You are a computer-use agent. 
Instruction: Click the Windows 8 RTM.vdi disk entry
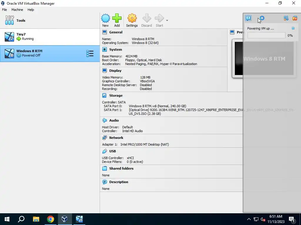pyautogui.click(x=158, y=106)
